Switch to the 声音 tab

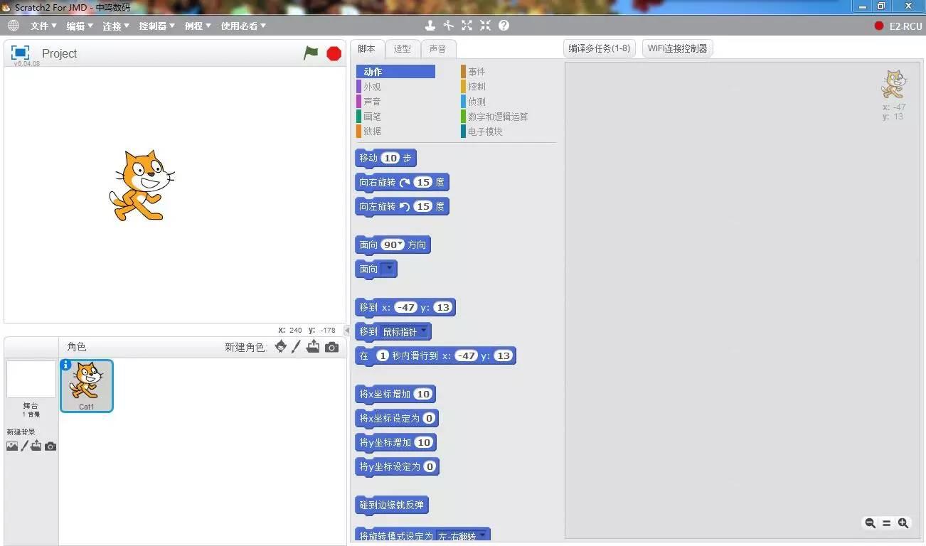coord(438,49)
